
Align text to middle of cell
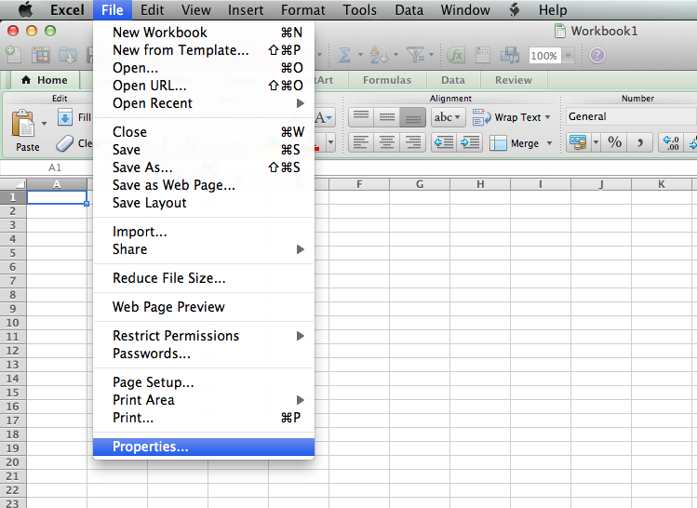tap(387, 117)
